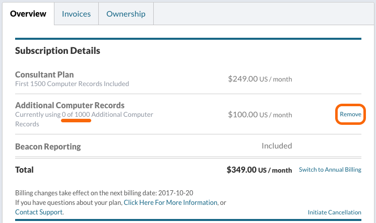Click the Contact Support link
Image resolution: width=376 pixels, height=223 pixels.
click(x=39, y=212)
